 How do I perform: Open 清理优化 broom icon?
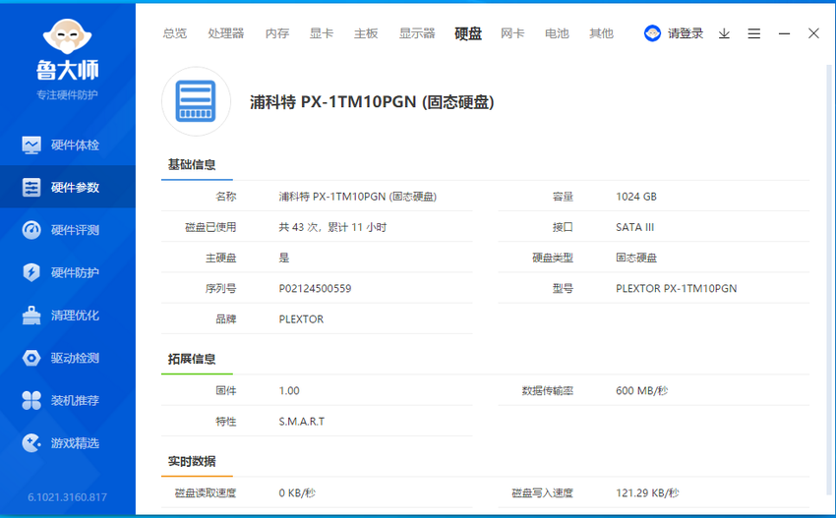(31, 315)
